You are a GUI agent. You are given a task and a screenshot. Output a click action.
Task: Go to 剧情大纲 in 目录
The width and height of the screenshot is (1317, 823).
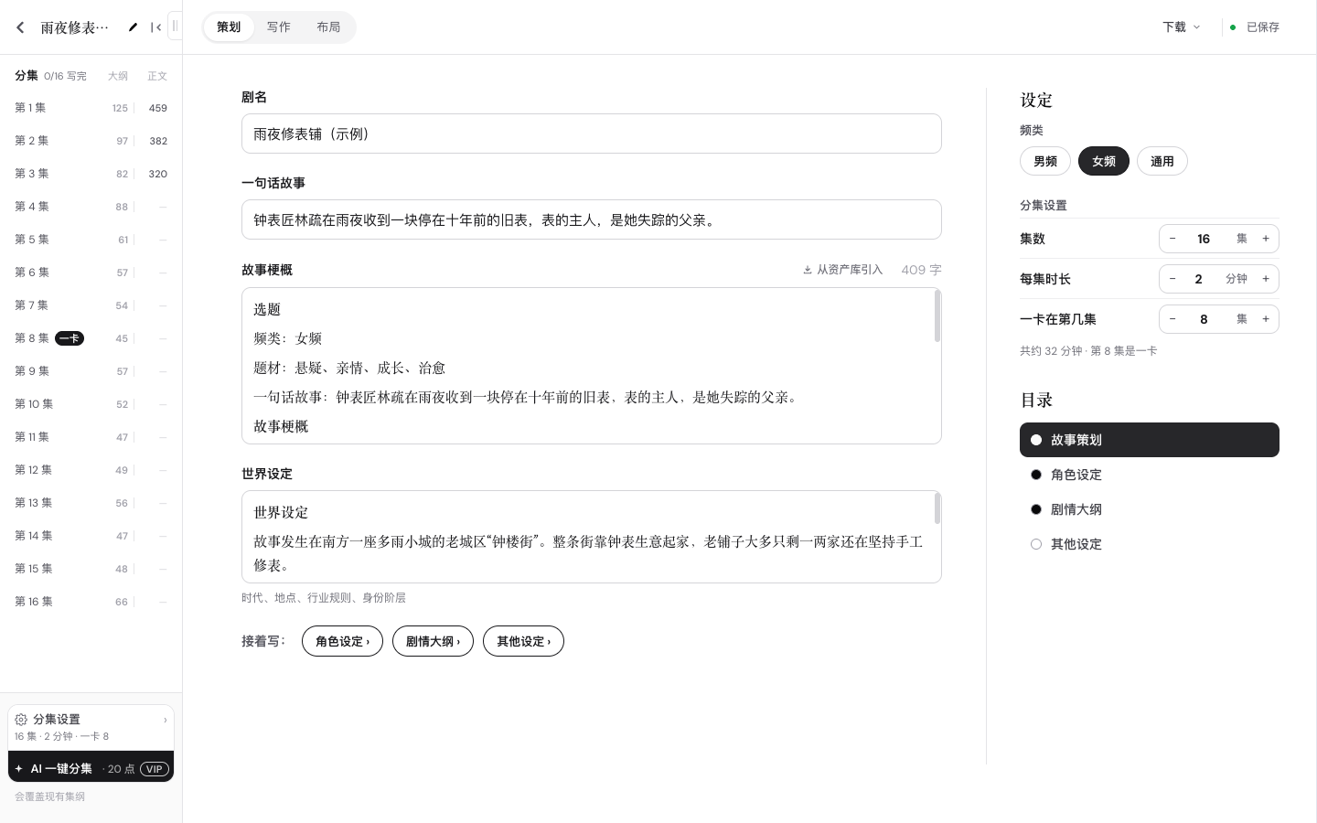[1150, 509]
